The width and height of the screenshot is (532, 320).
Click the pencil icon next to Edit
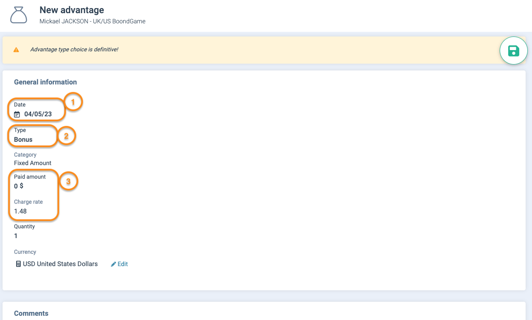coord(113,264)
